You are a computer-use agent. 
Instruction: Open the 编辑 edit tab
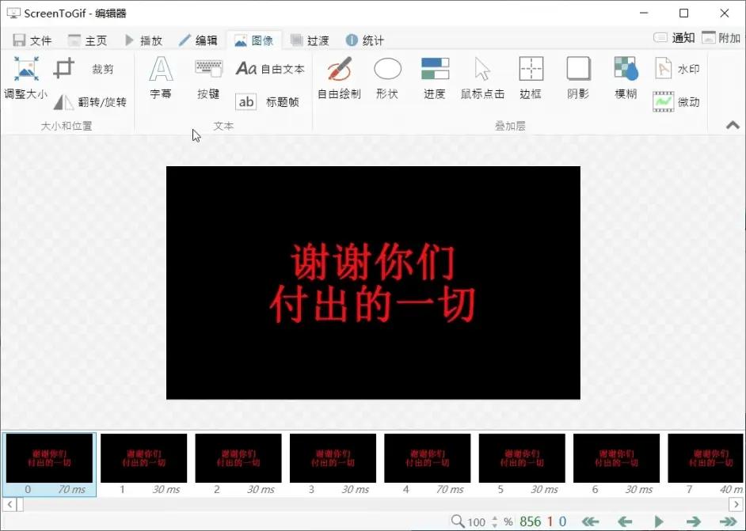[x=199, y=40]
